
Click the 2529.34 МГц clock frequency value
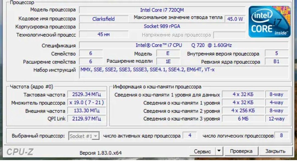87,94
